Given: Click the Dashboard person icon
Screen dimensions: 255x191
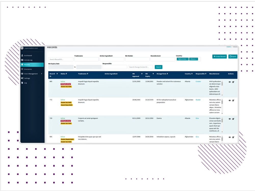Looking at the screenshot, I should click(x=22, y=55).
